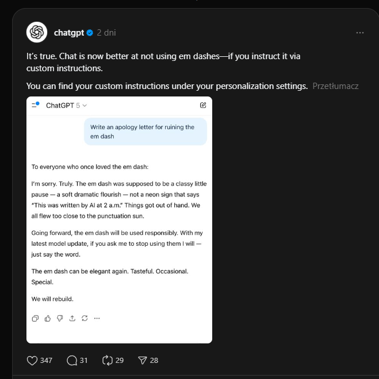
Task: Click the Przetłumacz translate link
Action: point(335,86)
